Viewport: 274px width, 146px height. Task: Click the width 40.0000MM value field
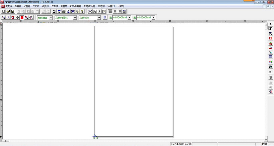tap(144, 18)
